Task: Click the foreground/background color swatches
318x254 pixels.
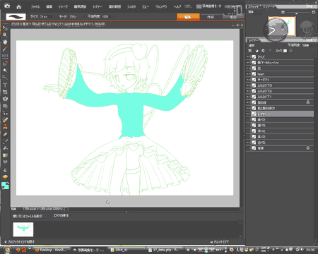Action: pyautogui.click(x=5, y=186)
